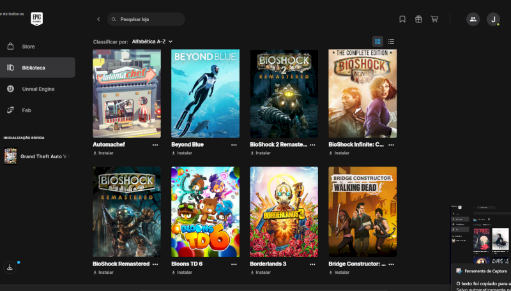Install Bridge Constructor: The Walking Dead
The width and height of the screenshot is (511, 291).
339,272
